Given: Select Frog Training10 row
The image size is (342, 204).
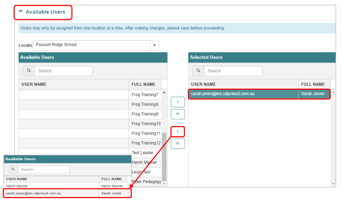Looking at the screenshot, I should pos(90,123).
